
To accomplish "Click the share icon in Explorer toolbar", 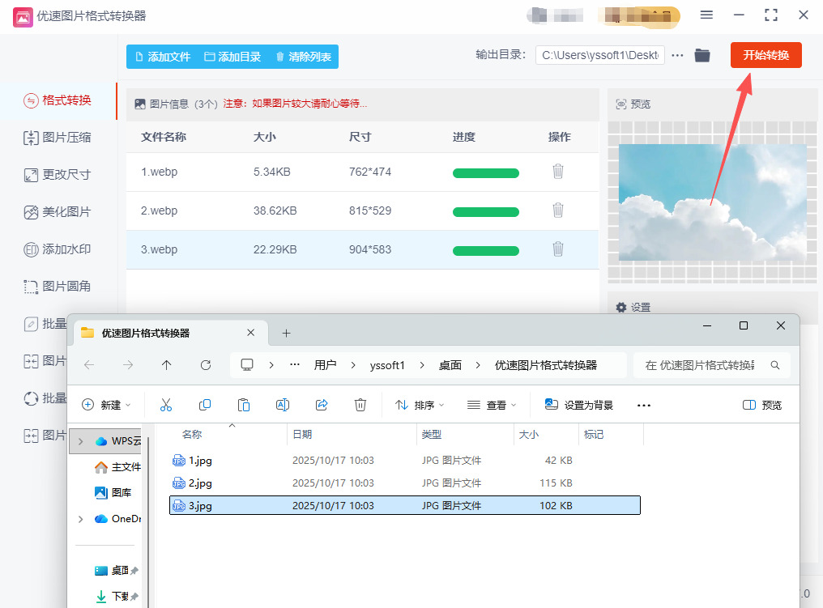I will [x=322, y=405].
